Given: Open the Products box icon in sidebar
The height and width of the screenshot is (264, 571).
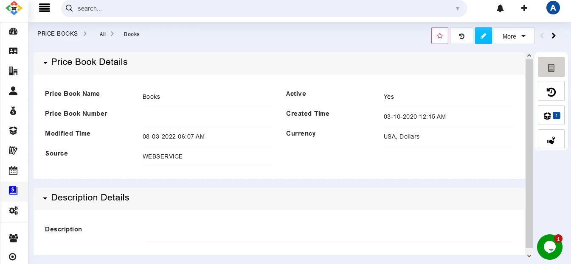Looking at the screenshot, I should coord(13,131).
